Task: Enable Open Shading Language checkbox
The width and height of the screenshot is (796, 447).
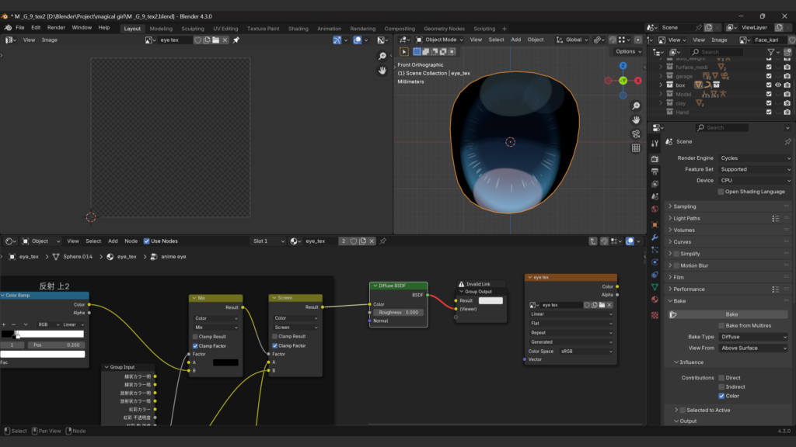Action: coord(721,192)
